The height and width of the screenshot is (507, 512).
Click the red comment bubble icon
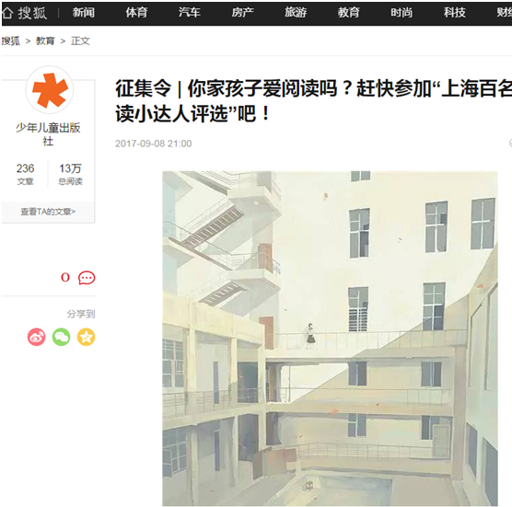point(87,278)
